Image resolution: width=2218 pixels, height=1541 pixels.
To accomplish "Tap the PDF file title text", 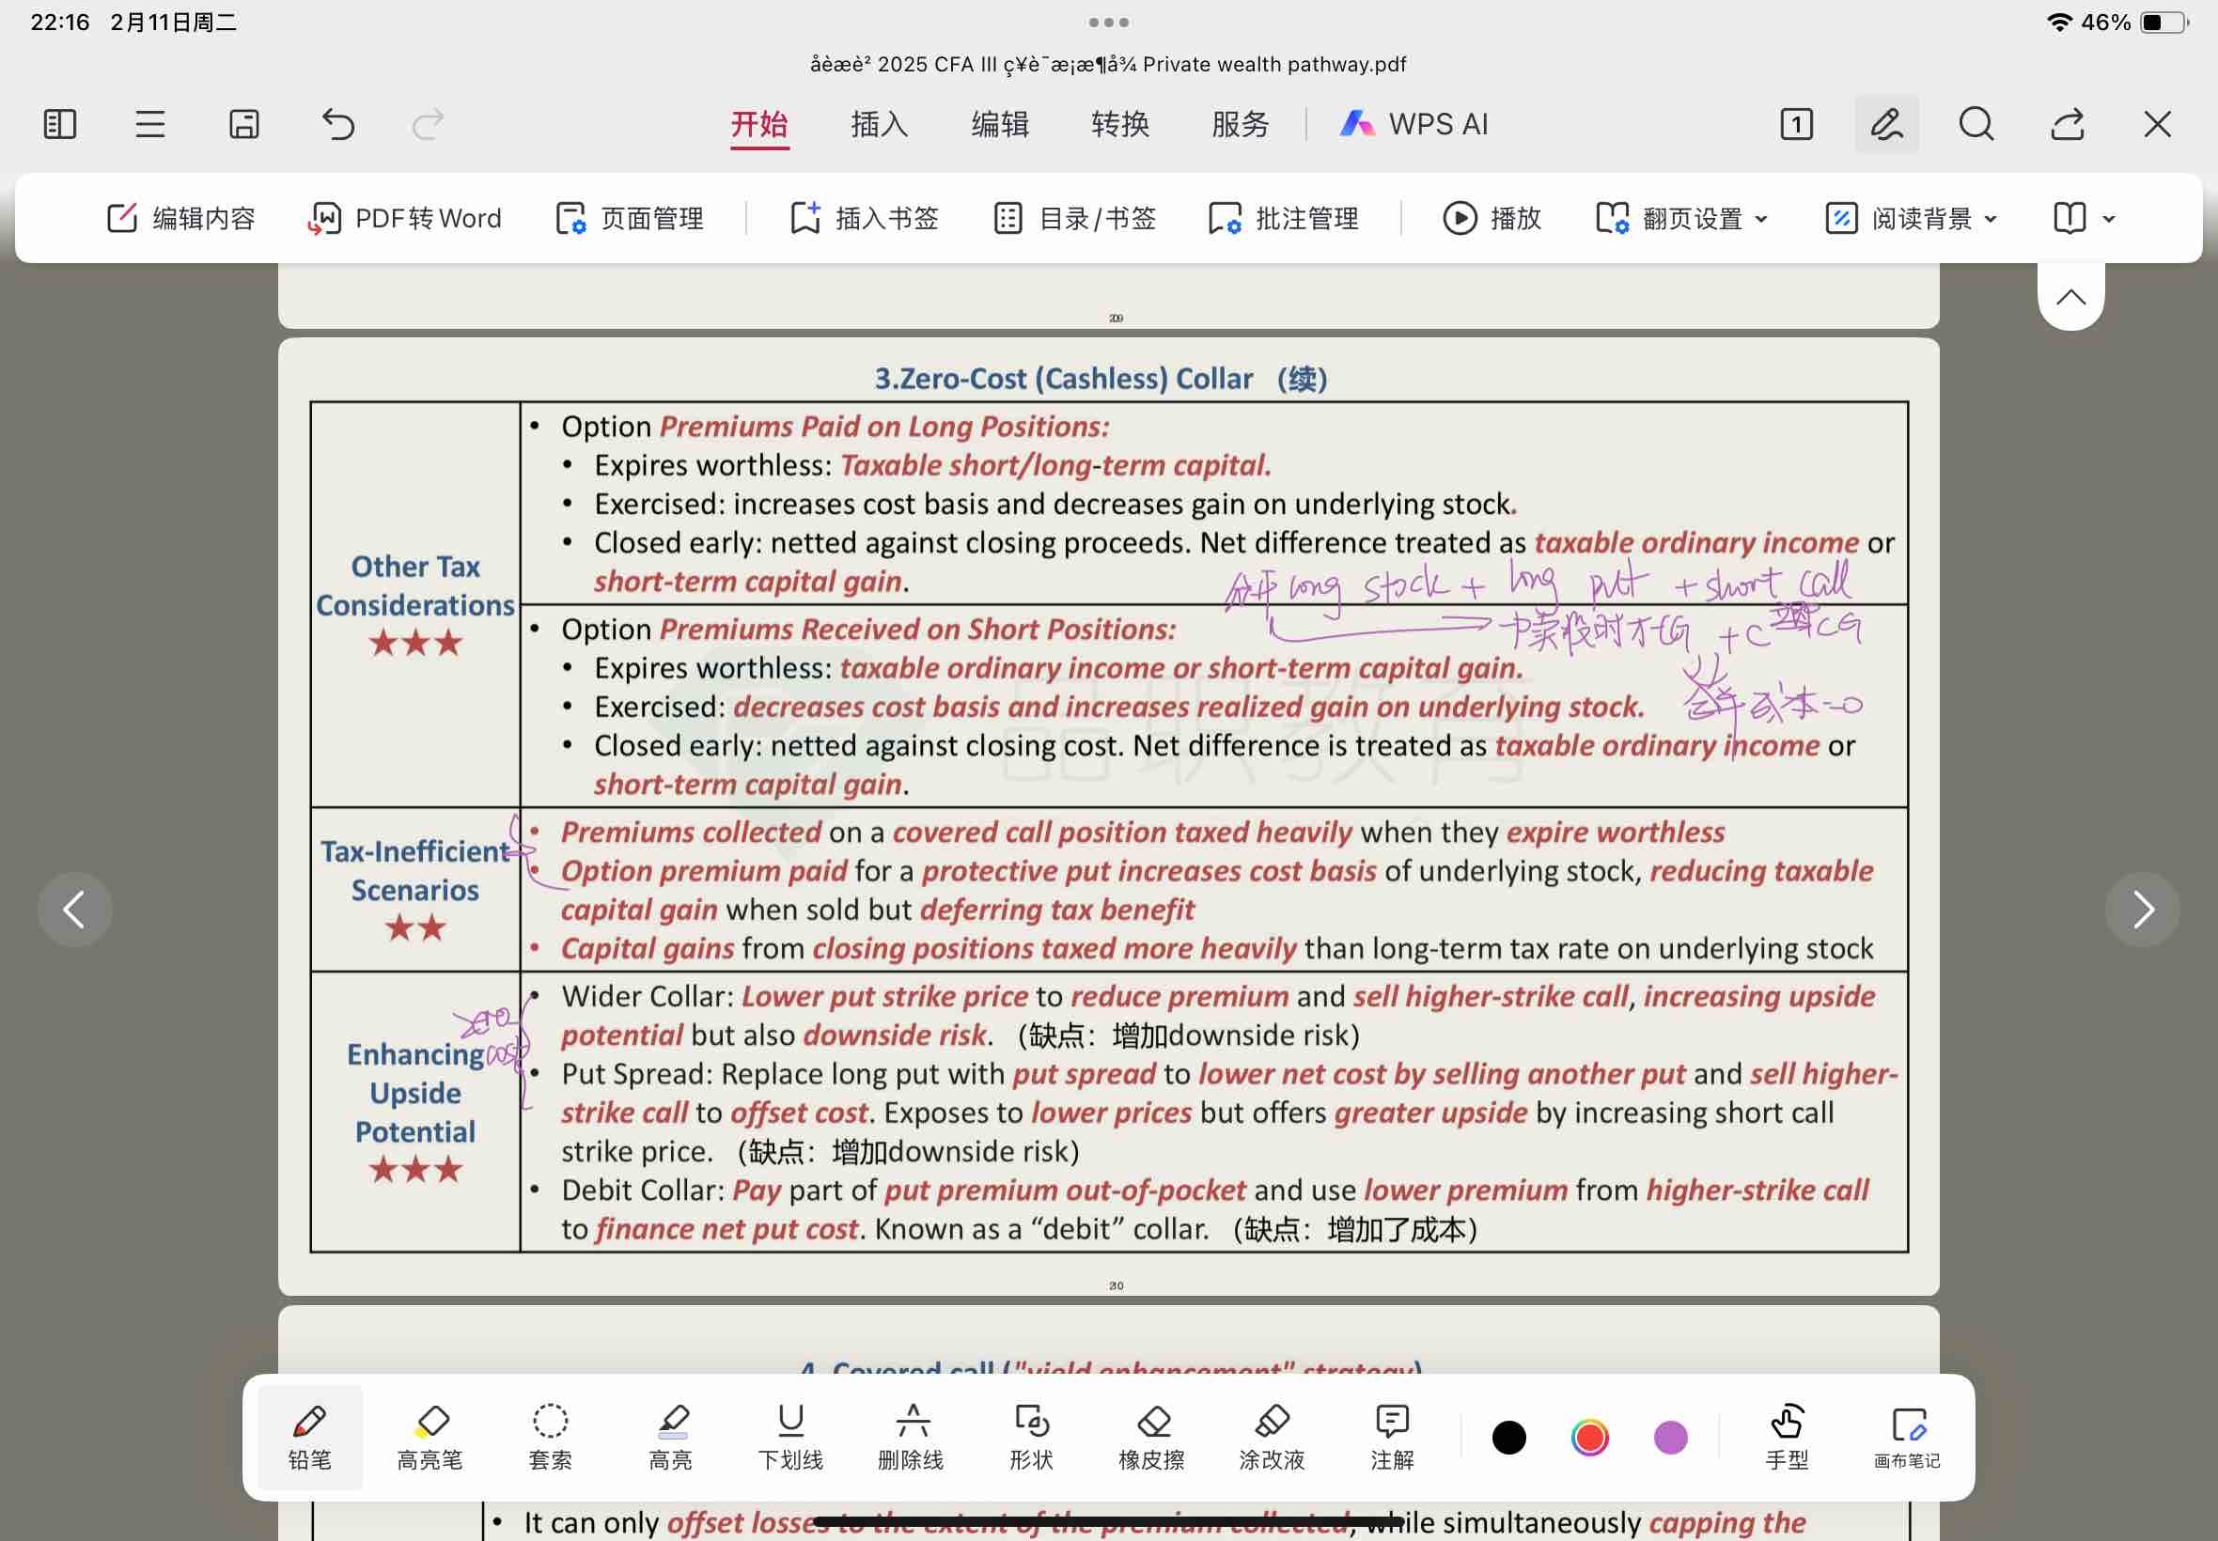I will (1108, 65).
